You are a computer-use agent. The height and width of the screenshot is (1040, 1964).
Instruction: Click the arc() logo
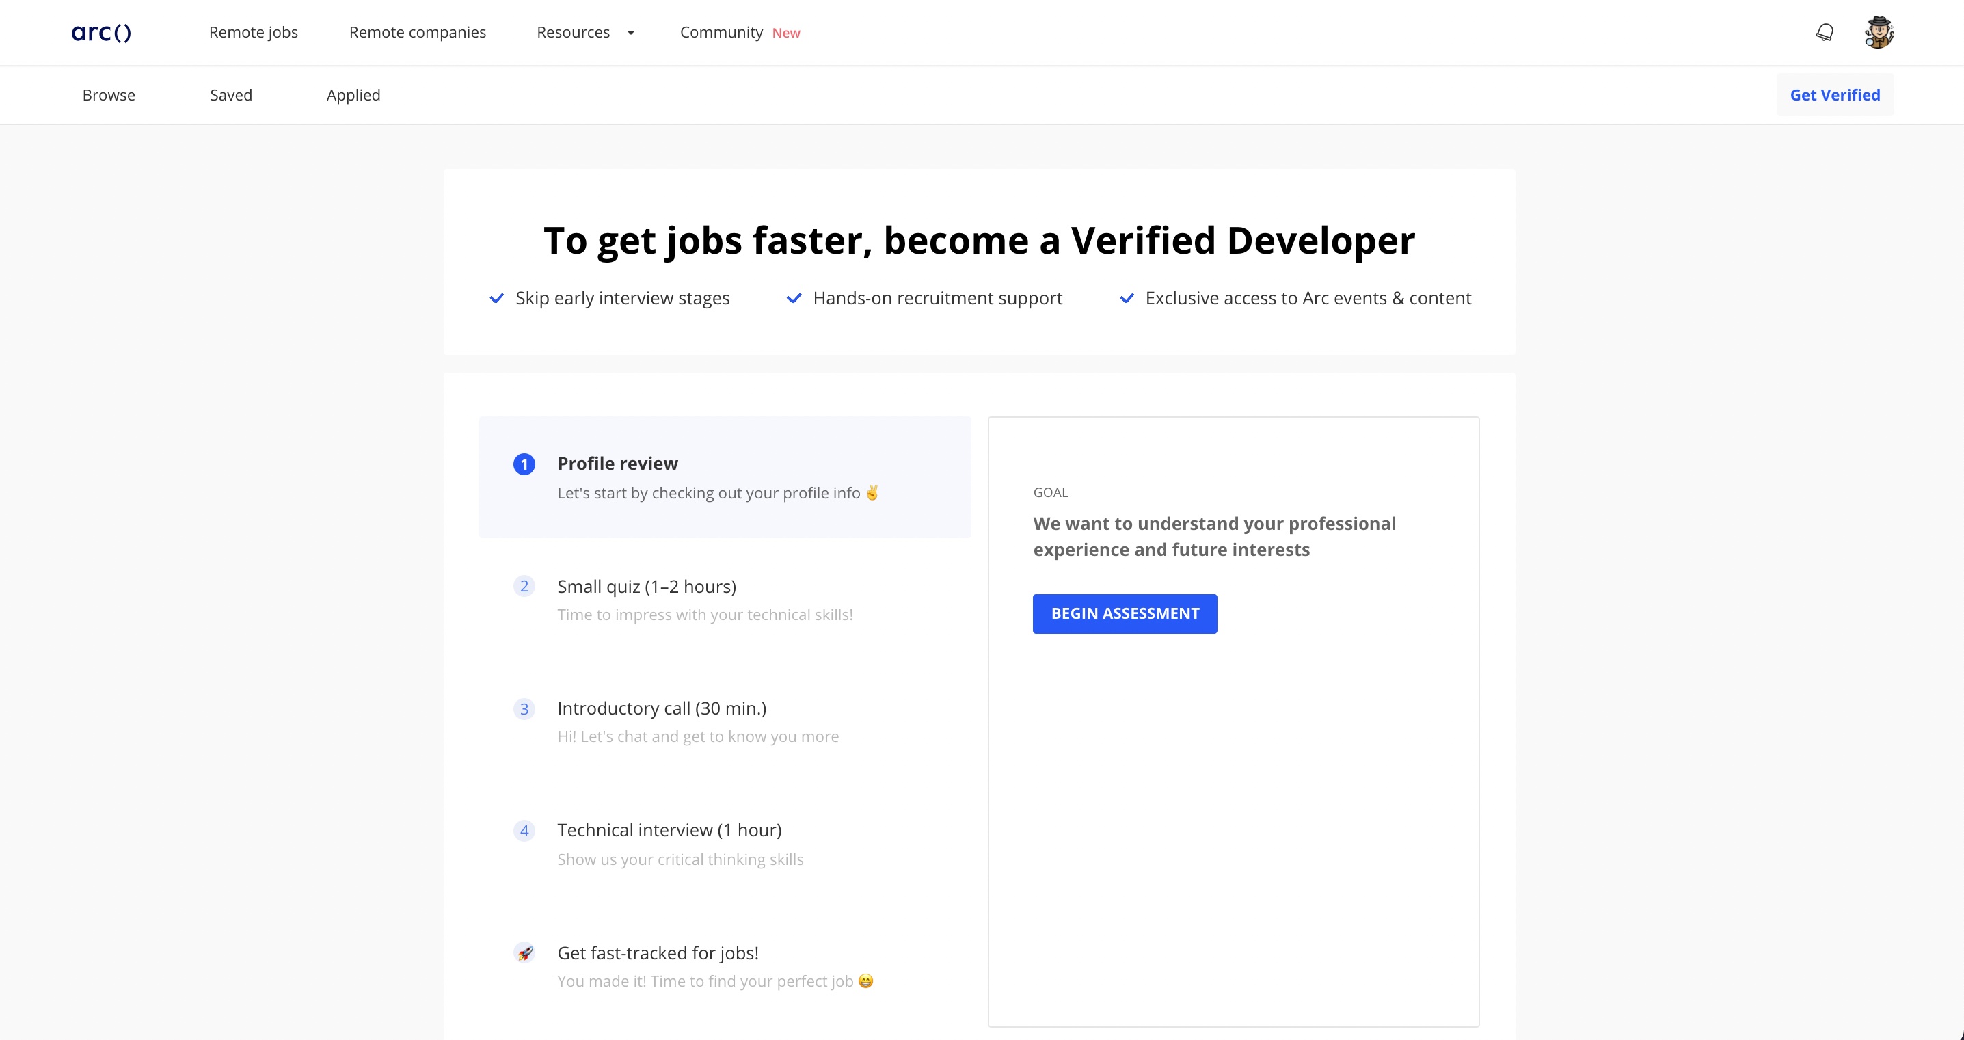101,33
